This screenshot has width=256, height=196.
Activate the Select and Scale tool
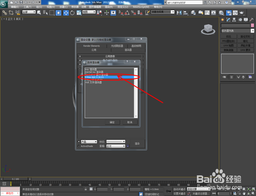pyautogui.click(x=79, y=13)
